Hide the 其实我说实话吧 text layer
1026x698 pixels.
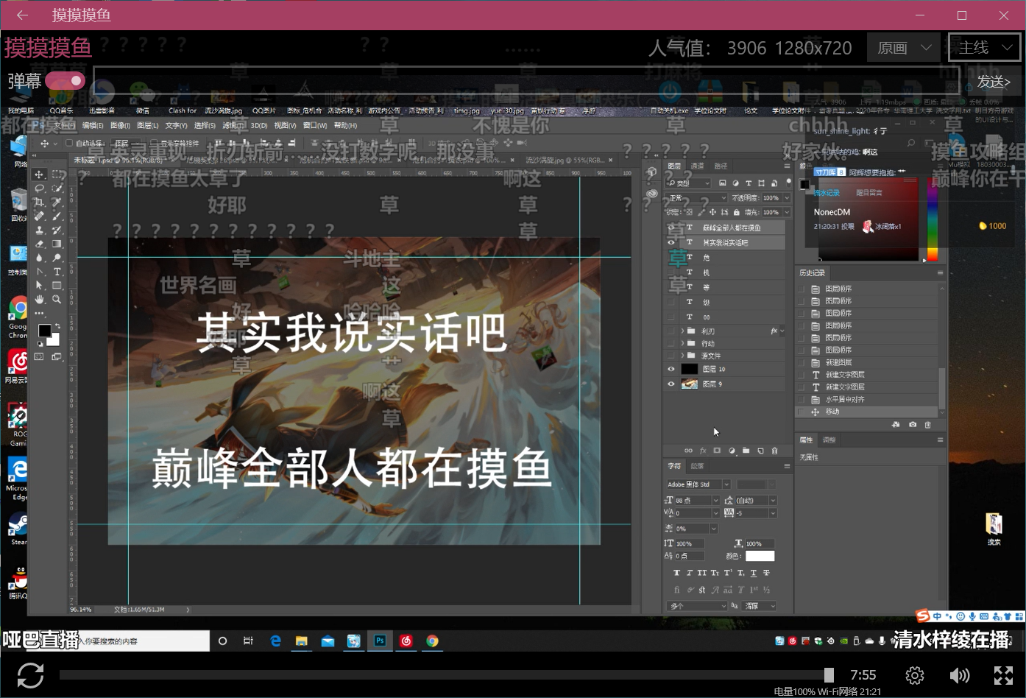(671, 242)
